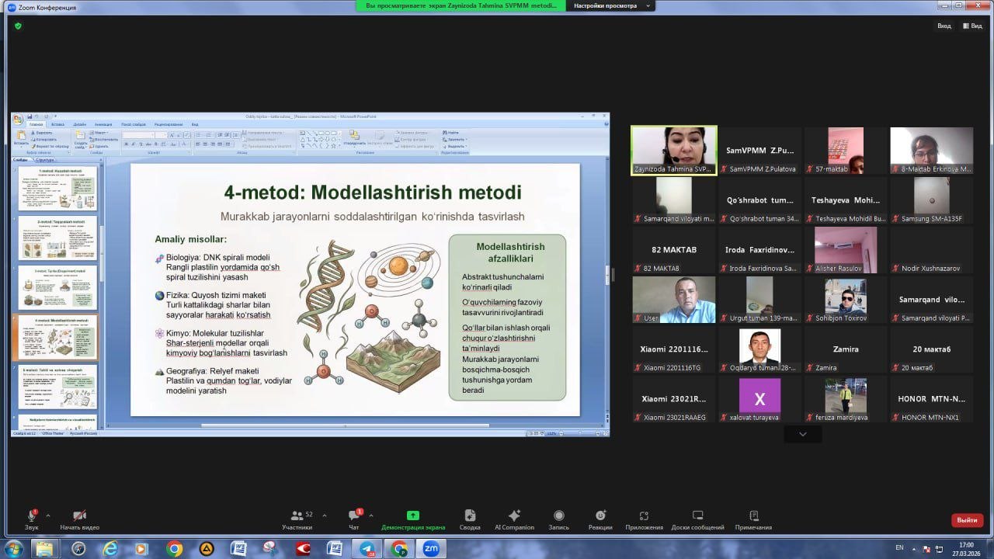
Task: Show more participants with down chevron
Action: (802, 435)
